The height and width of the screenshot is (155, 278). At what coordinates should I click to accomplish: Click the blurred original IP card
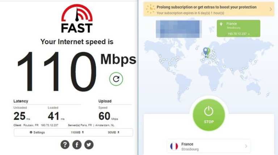179,29
